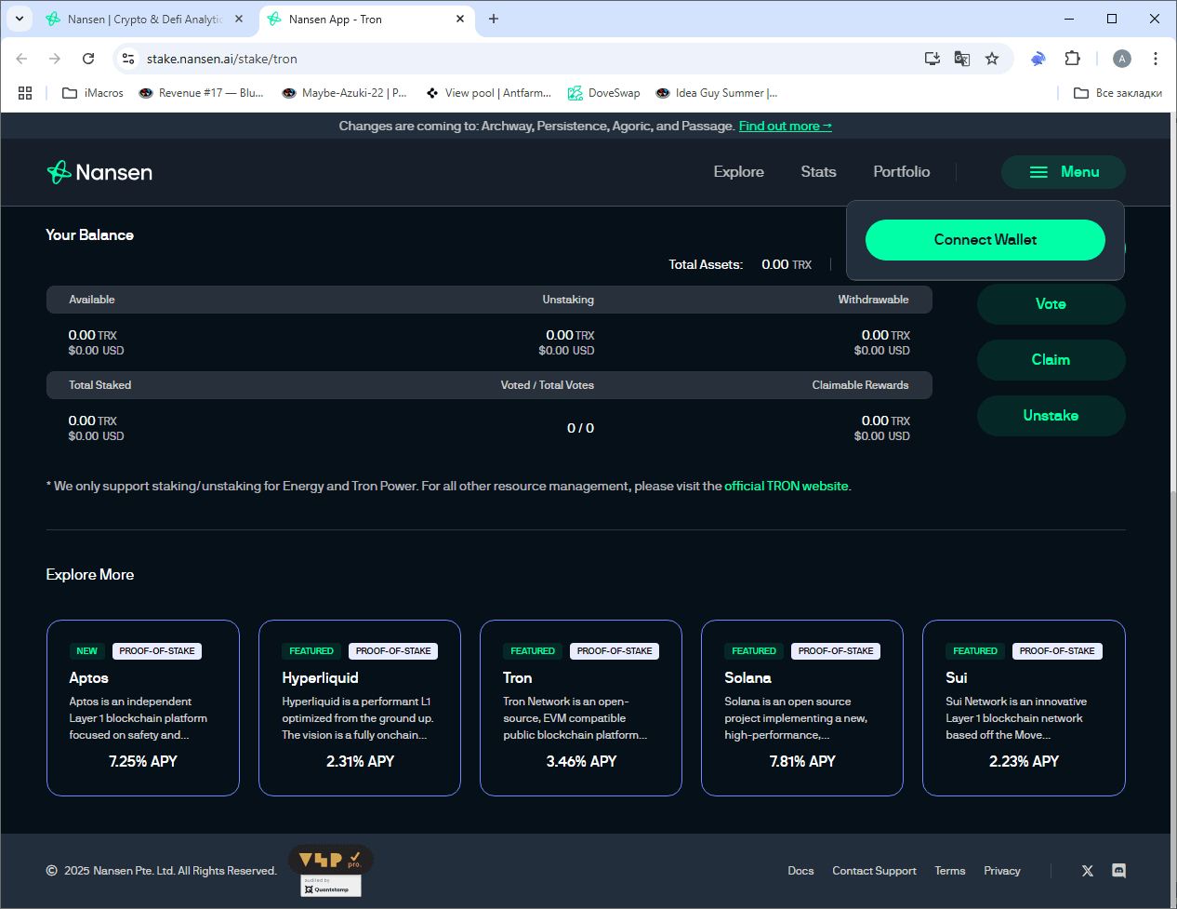Screen dimensions: 1177x909
Task: Open a new browser tab
Action: coord(494,20)
